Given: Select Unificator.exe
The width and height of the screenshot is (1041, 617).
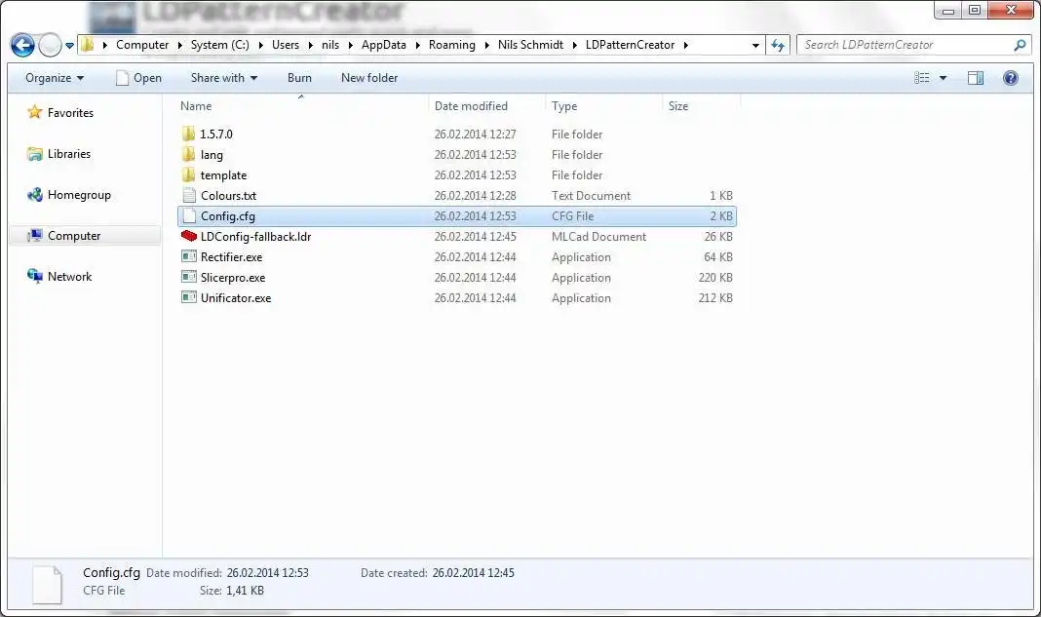Looking at the screenshot, I should pos(236,298).
